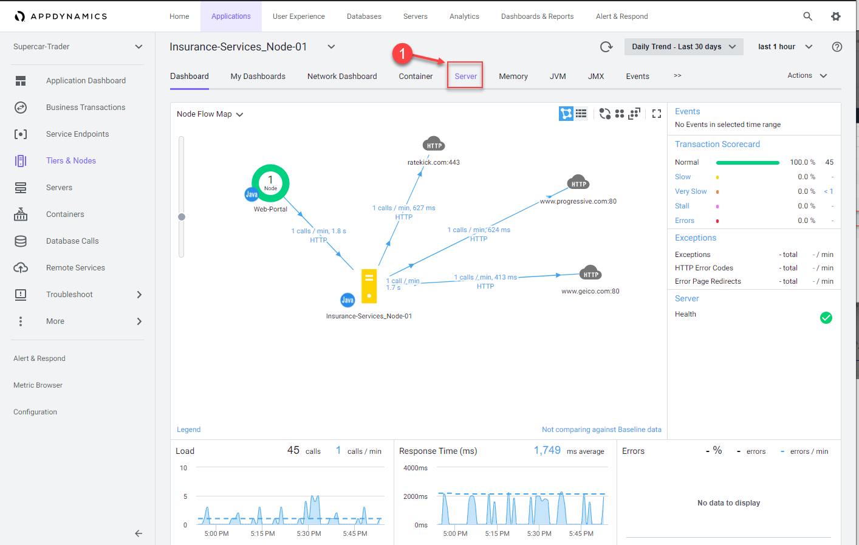The width and height of the screenshot is (859, 545).
Task: Click the Normal green progress bar
Action: [x=747, y=162]
